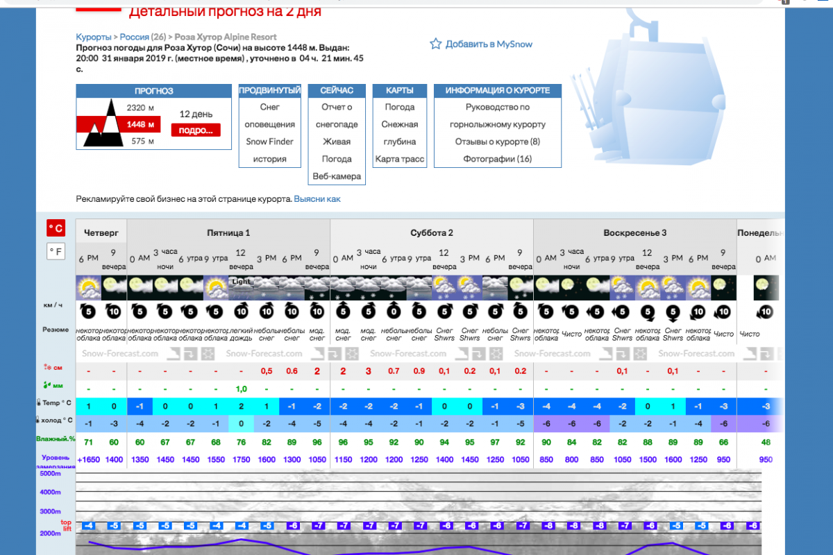This screenshot has height=555, width=833.
Task: Click the Воскресенье 3 day header
Action: tap(635, 232)
